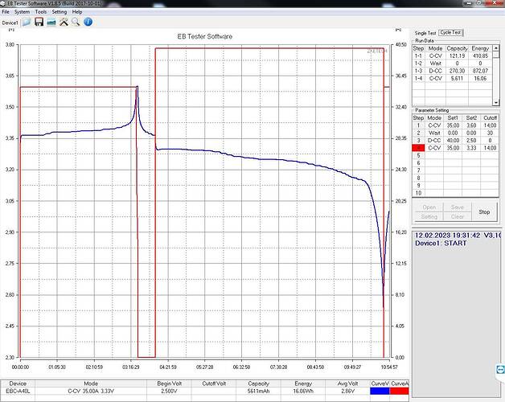Switch to the Single Test tab
Image resolution: width=505 pixels, height=402 pixels.
[x=425, y=33]
